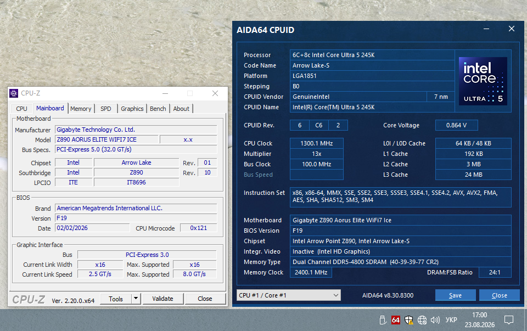Viewport: 527px width, 331px height.
Task: Click the LPCIO value IT8696
Action: coord(137,182)
